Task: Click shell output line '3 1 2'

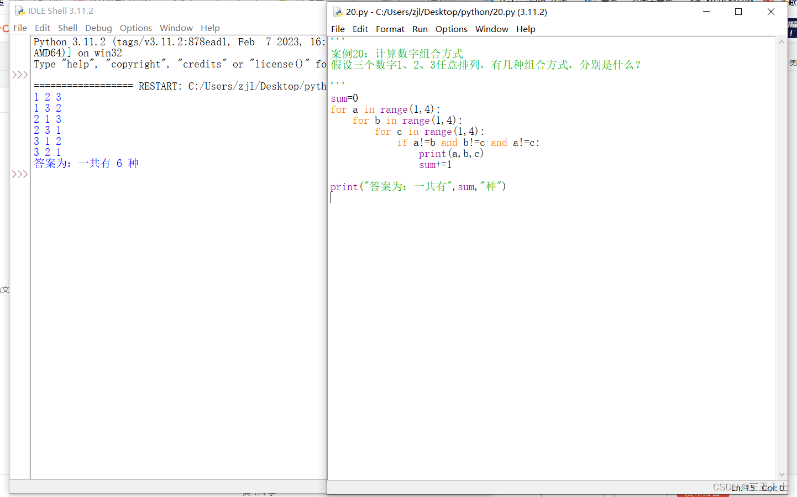Action: pos(48,141)
